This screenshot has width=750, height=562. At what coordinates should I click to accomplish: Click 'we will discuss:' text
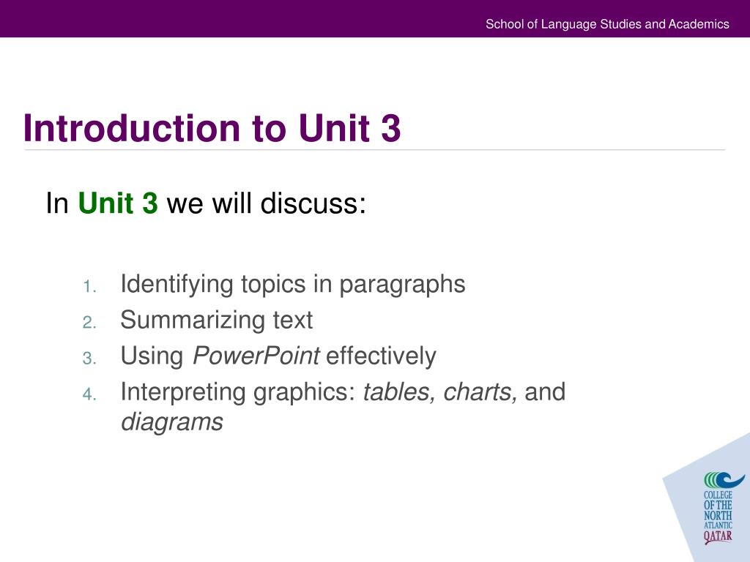[267, 203]
